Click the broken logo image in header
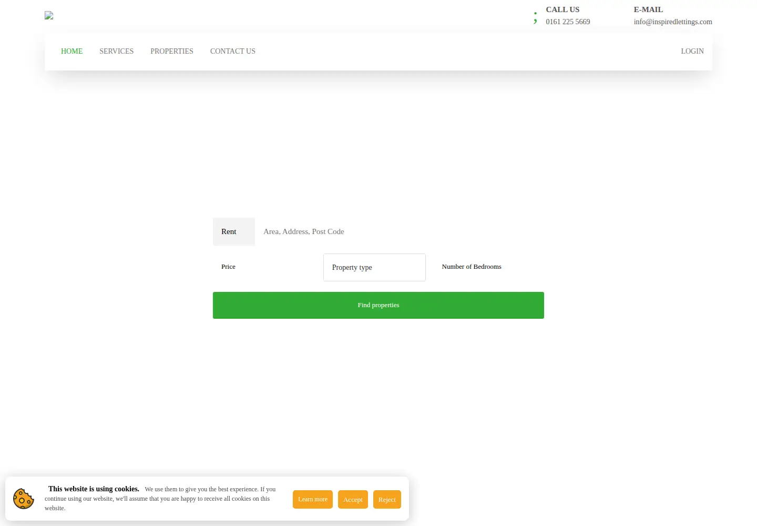Viewport: 757px width, 526px height. pos(49,15)
